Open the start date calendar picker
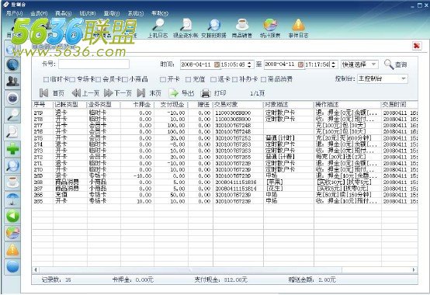 (x=217, y=64)
